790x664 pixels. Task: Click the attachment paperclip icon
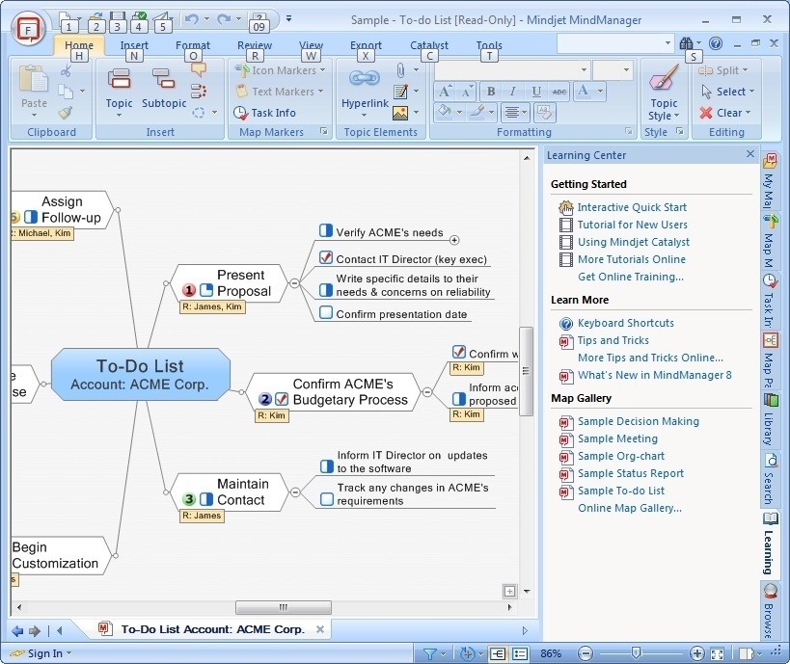[x=400, y=70]
